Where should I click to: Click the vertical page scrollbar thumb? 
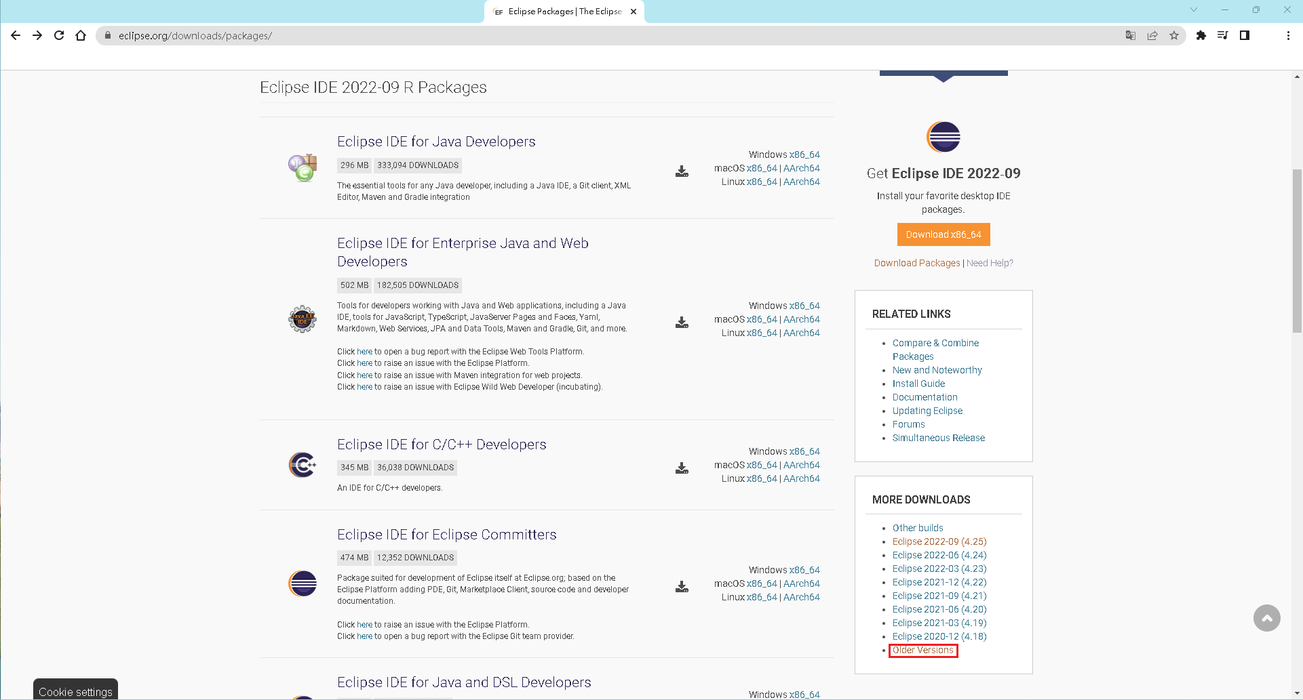click(1297, 251)
